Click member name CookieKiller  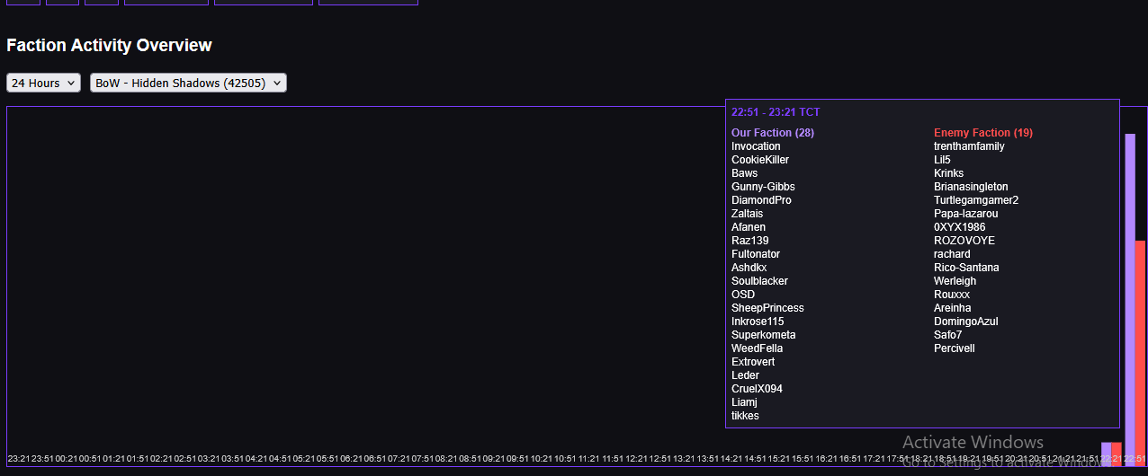click(x=760, y=160)
